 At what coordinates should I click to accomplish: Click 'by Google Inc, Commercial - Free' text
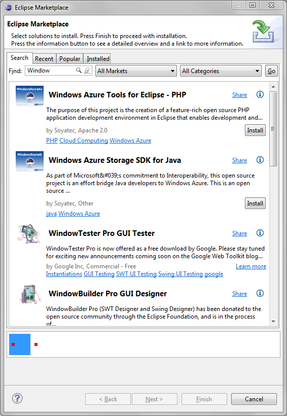click(91, 266)
